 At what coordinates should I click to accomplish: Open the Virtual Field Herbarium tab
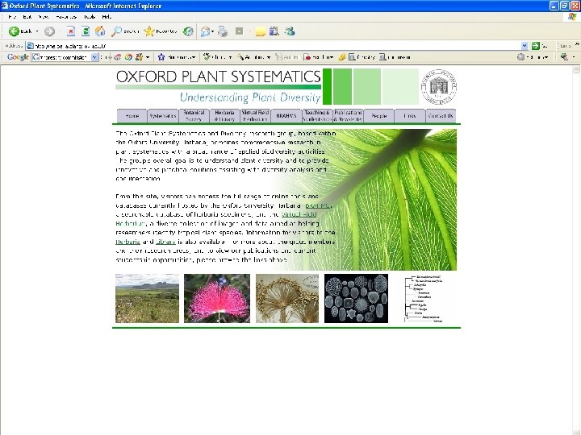pyautogui.click(x=255, y=116)
